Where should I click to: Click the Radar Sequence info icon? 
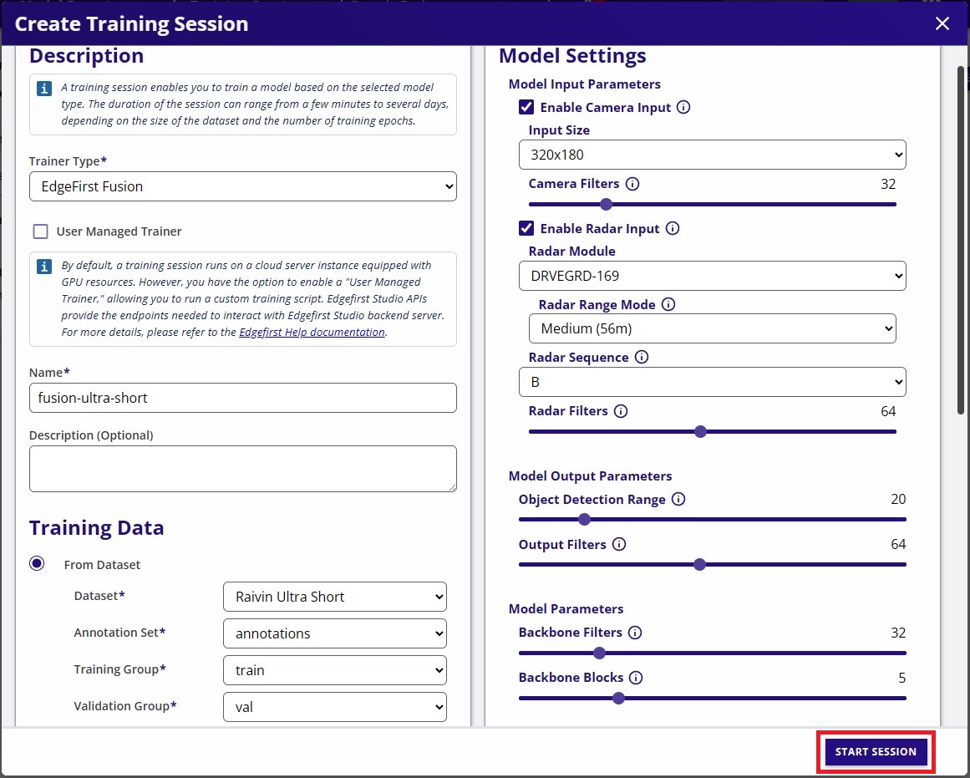tap(642, 358)
